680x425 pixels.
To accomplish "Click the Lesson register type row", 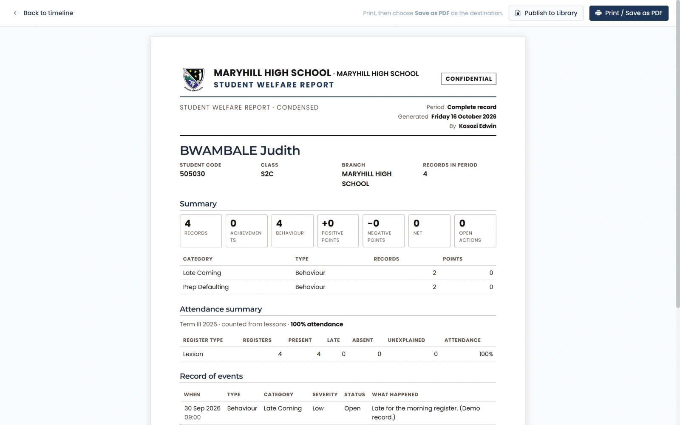I will click(338, 354).
